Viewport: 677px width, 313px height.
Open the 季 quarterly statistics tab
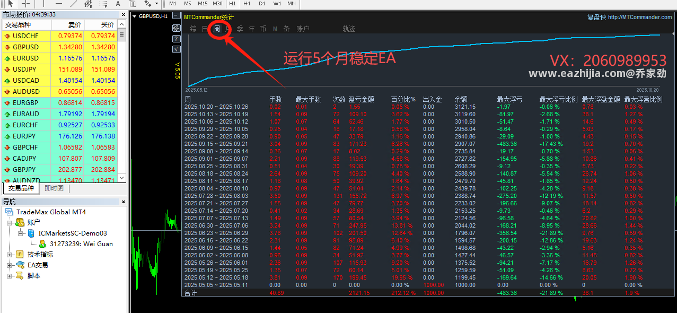pyautogui.click(x=240, y=29)
